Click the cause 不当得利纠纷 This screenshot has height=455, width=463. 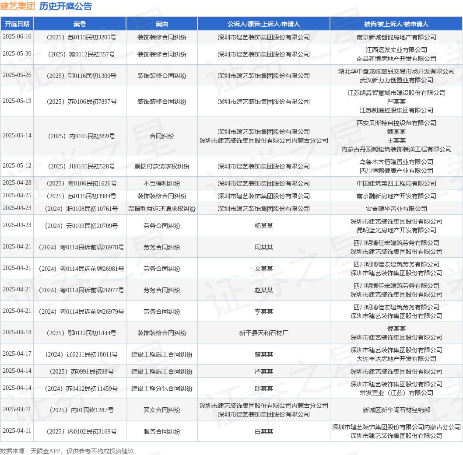[x=162, y=183]
